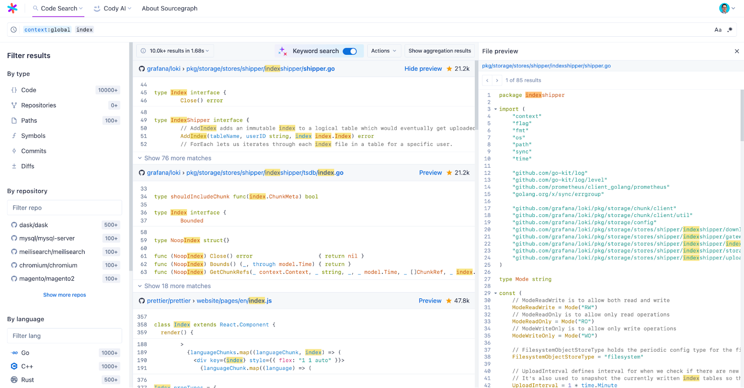The image size is (744, 388).
Task: Click the search query input field
Action: tap(372, 30)
